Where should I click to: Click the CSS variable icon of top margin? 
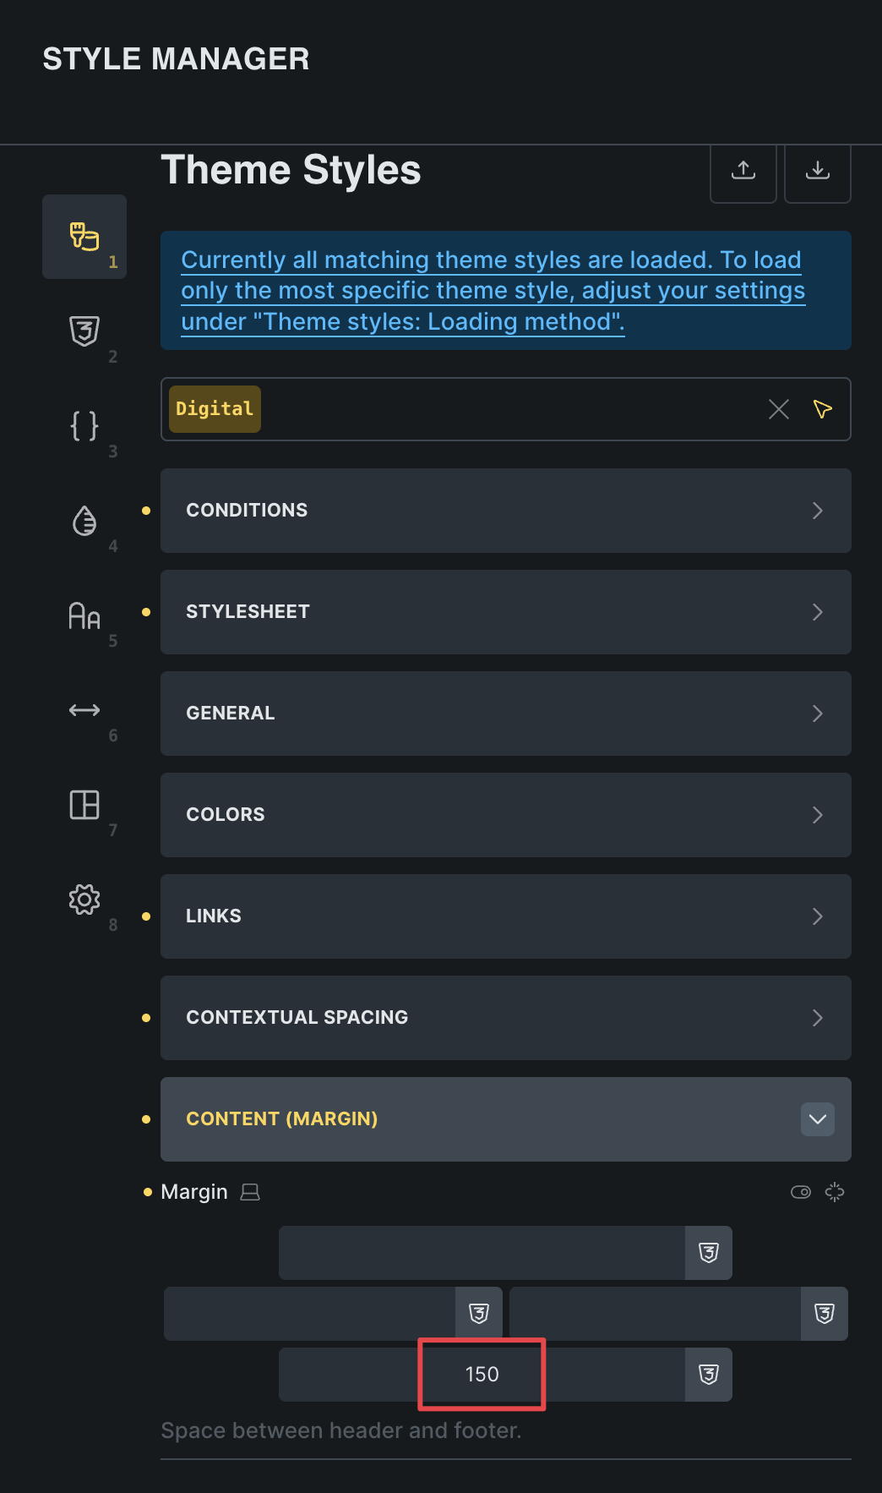[x=709, y=1253]
